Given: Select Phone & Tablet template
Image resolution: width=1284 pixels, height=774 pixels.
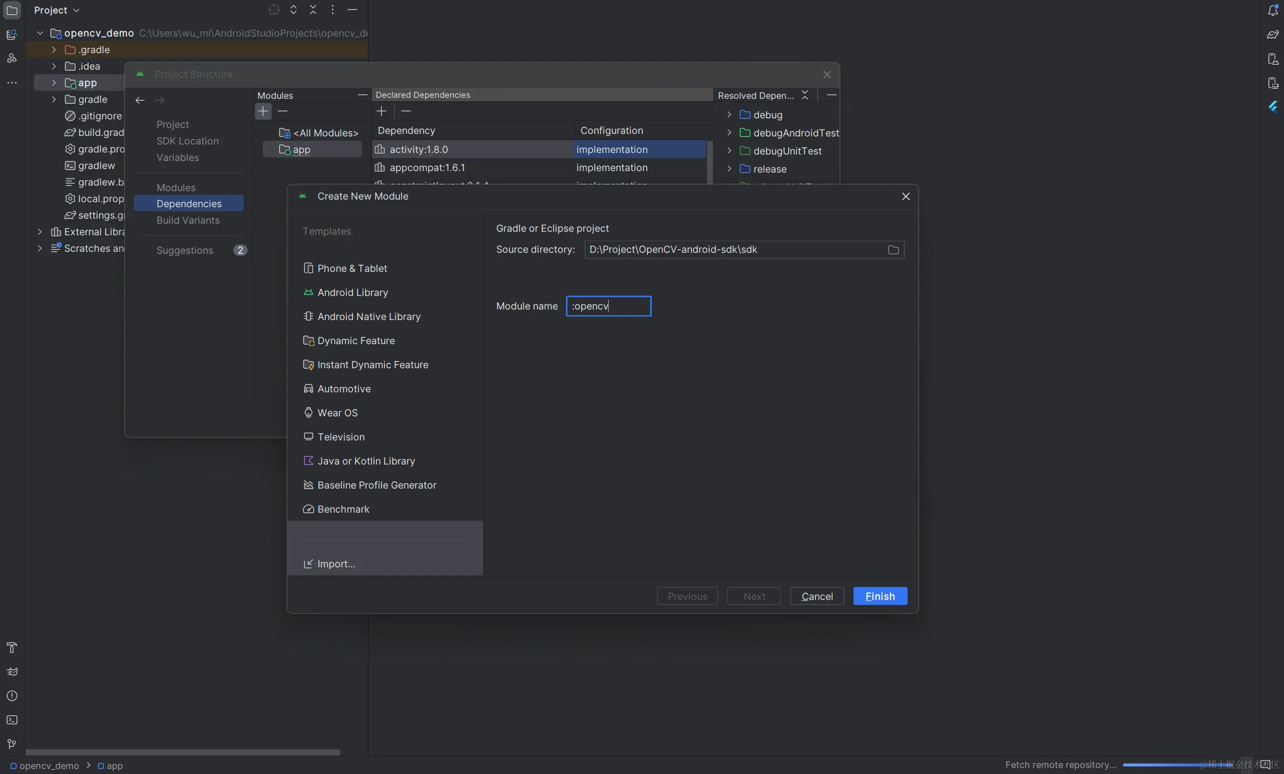Looking at the screenshot, I should 385,268.
